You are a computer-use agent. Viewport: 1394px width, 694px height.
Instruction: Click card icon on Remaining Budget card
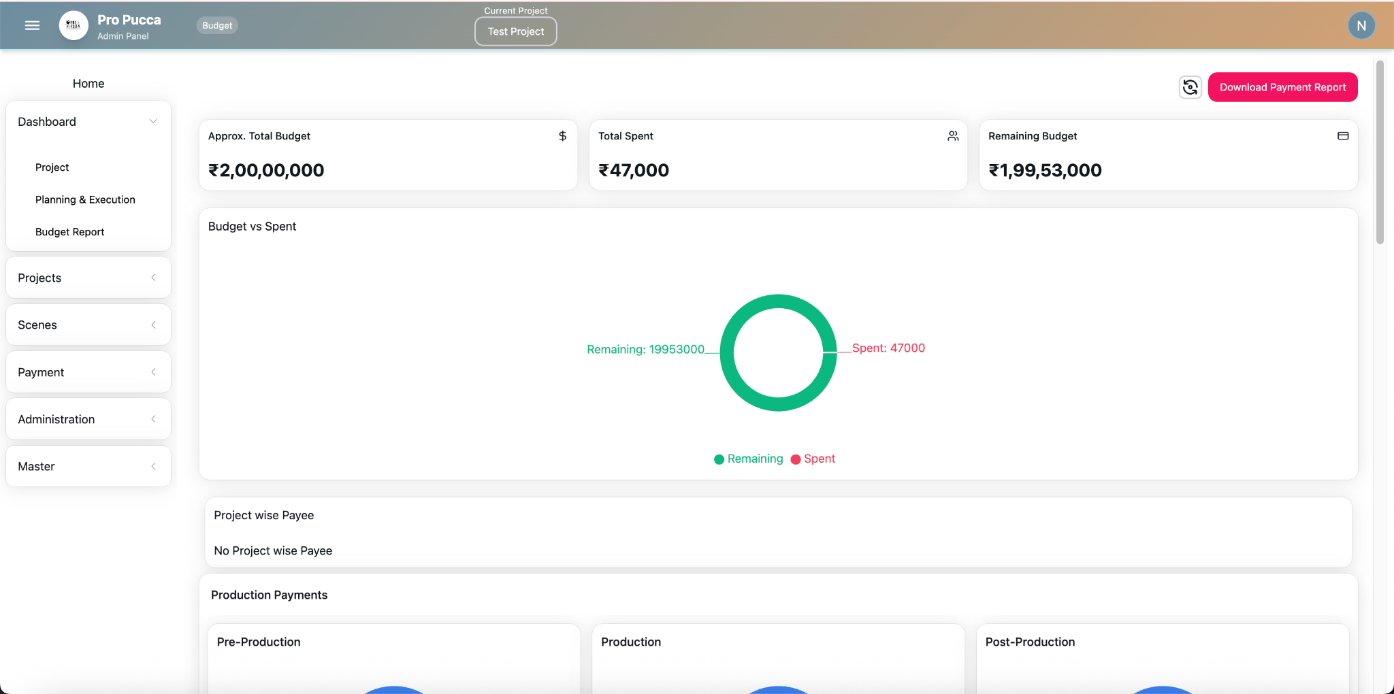click(1342, 136)
